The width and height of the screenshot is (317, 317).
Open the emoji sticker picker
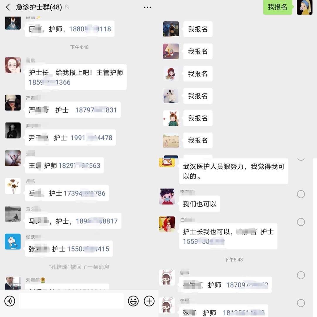point(133,301)
